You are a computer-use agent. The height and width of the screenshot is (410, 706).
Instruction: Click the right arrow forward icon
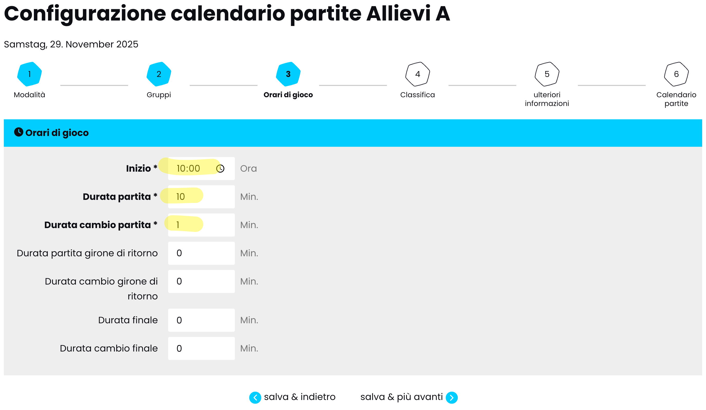[x=452, y=397]
